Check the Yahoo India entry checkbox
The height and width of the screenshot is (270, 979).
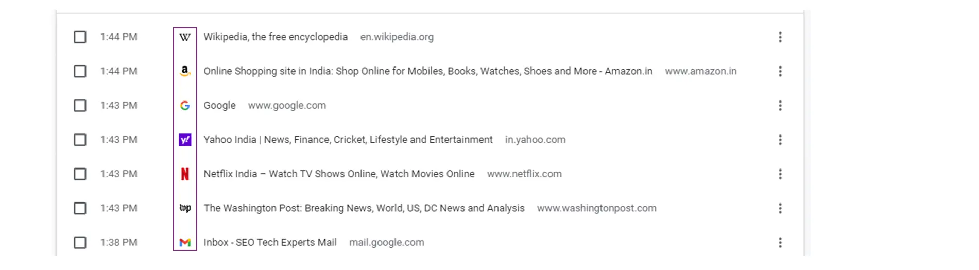[x=80, y=140]
